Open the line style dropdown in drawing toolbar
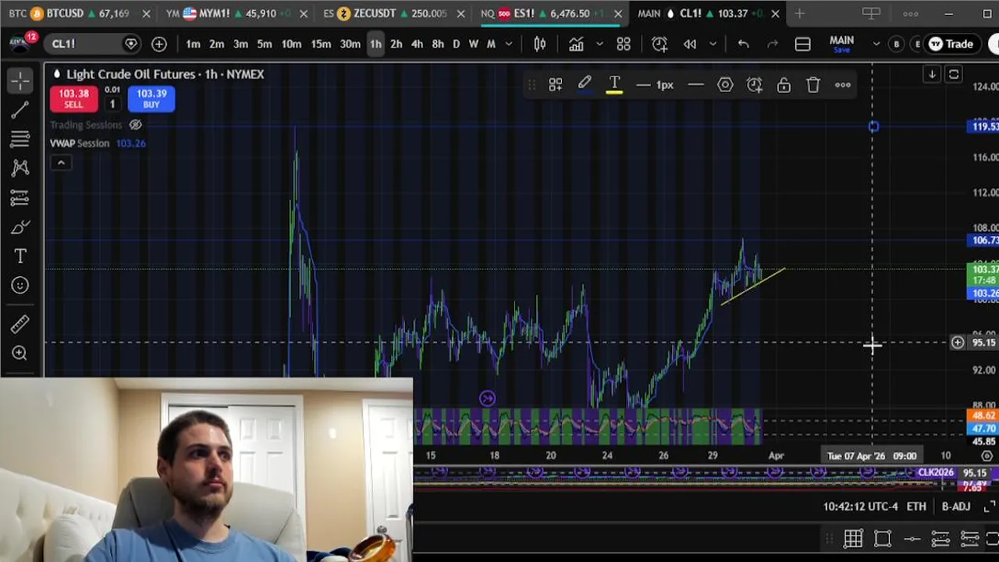This screenshot has height=562, width=999. pyautogui.click(x=695, y=84)
